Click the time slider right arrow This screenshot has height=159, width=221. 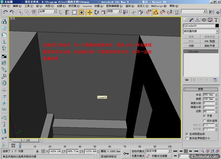tap(41, 140)
